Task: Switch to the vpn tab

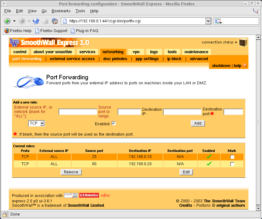Action: point(136,52)
